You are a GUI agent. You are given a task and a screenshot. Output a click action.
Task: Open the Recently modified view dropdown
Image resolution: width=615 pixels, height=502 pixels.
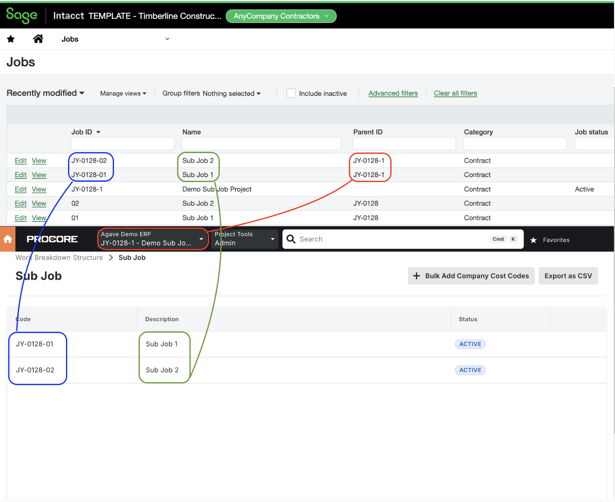click(x=46, y=93)
